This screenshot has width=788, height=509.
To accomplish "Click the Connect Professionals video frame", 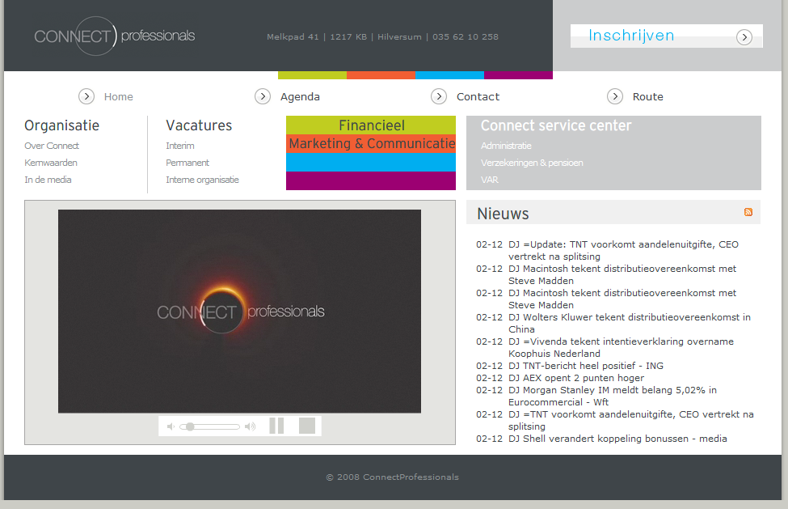I will [239, 312].
